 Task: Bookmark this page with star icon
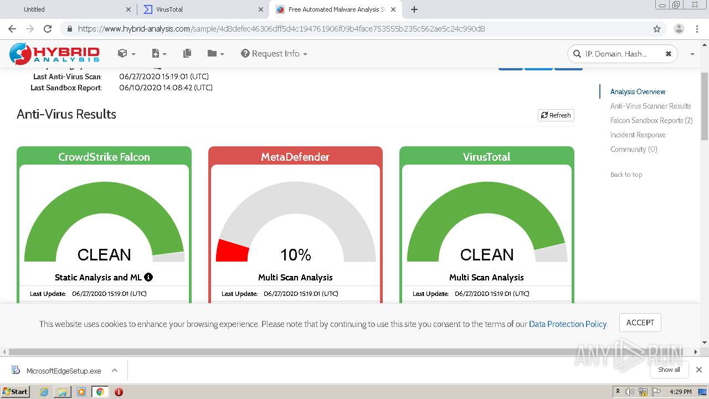click(x=657, y=29)
